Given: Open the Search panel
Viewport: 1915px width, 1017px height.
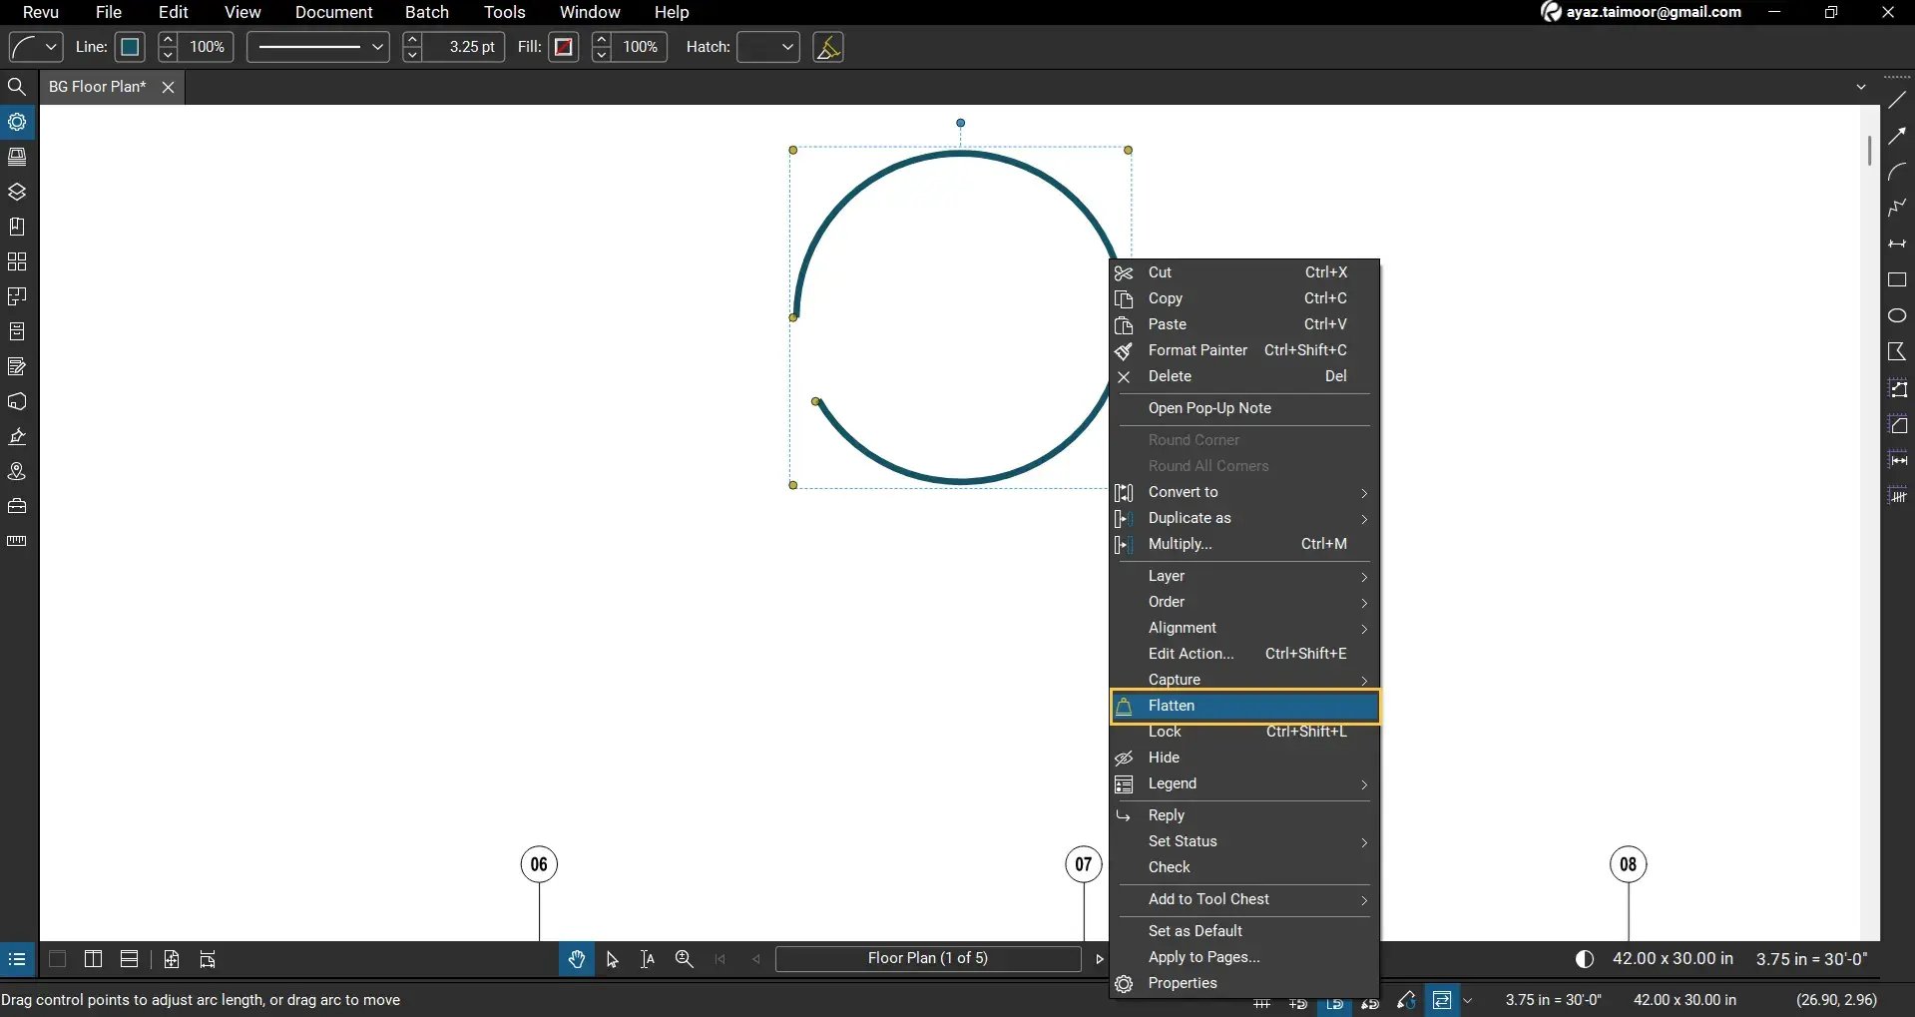Looking at the screenshot, I should tap(17, 87).
